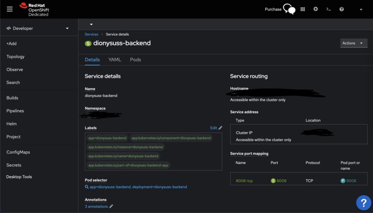Click the Red Hat OpenShift logo

point(34,10)
